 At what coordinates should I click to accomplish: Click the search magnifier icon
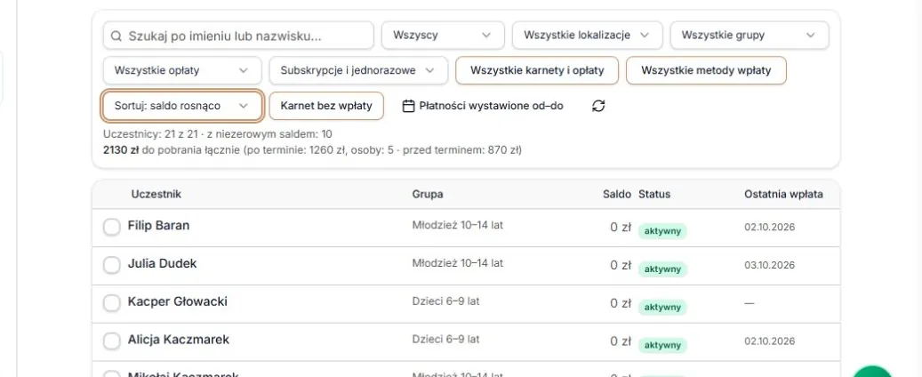point(116,36)
